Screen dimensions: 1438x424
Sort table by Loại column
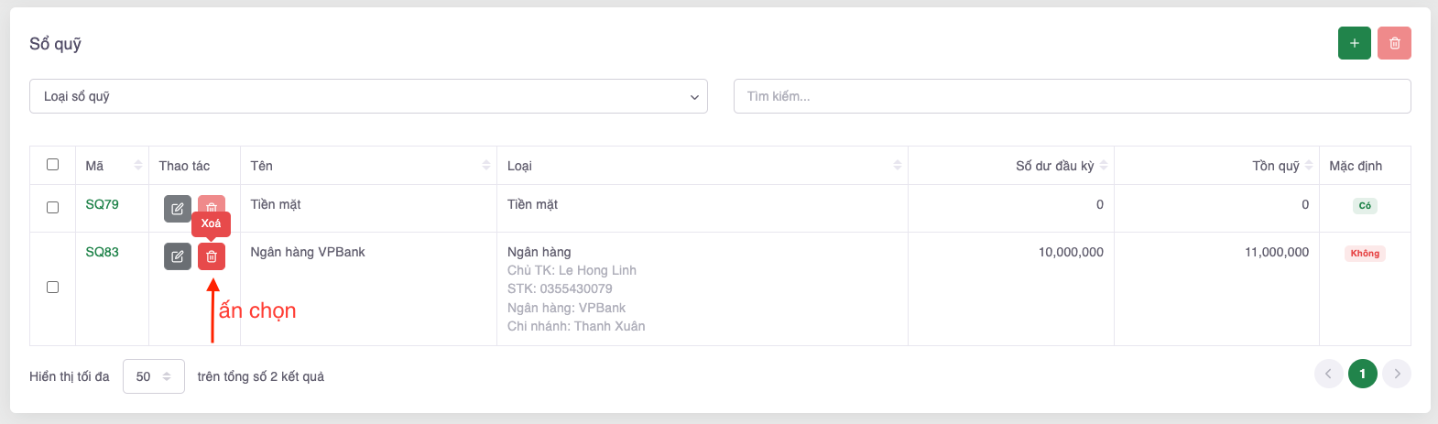898,166
